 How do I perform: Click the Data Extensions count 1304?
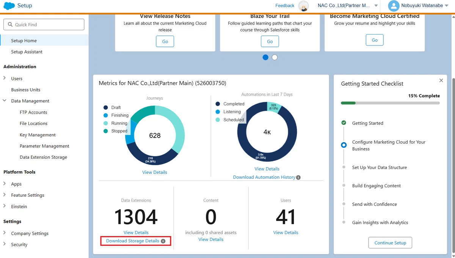coord(136,217)
